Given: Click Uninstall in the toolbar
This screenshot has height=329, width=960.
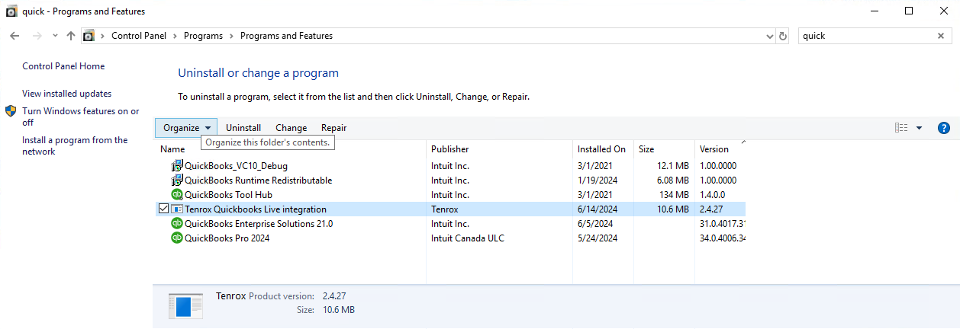Looking at the screenshot, I should click(x=243, y=128).
